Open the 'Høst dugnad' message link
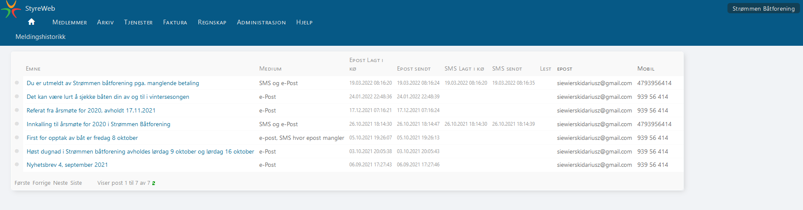 pos(140,151)
